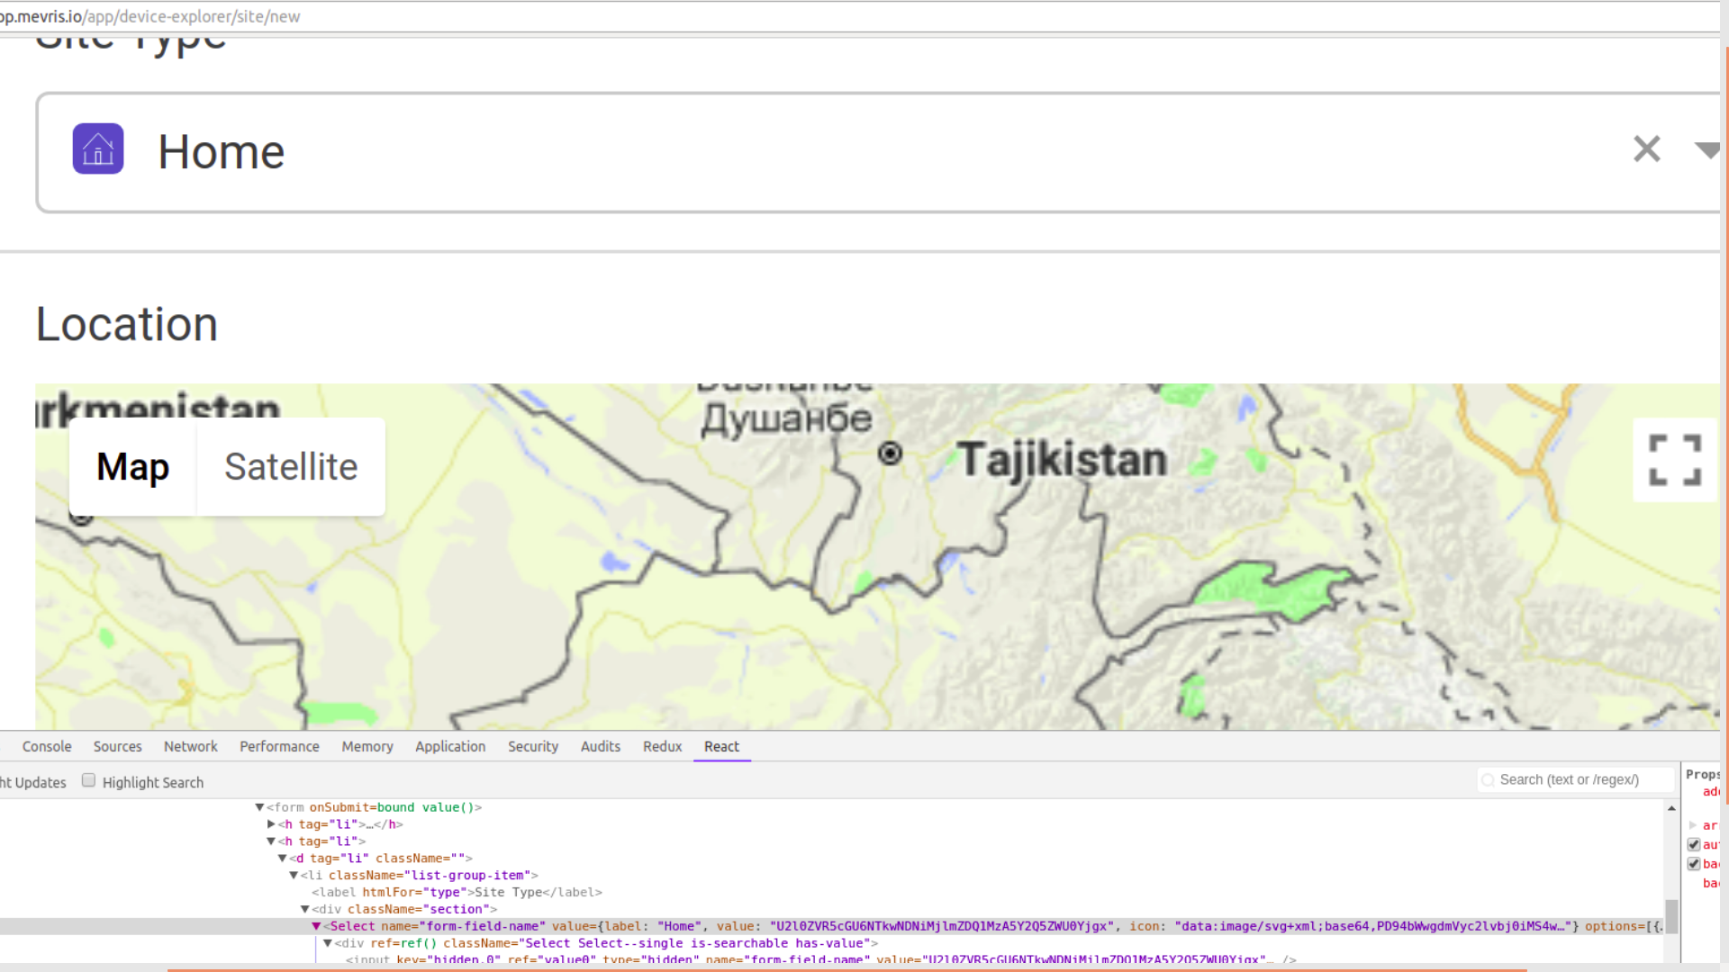Switch map to Satellite view
Screen dimensions: 1729x972
click(291, 466)
